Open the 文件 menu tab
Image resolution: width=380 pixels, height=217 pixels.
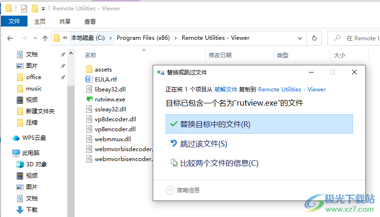(14, 21)
